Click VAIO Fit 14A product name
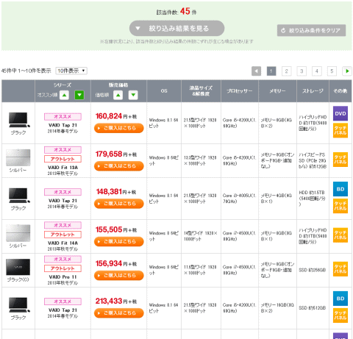353x339 pixels. pyautogui.click(x=63, y=243)
